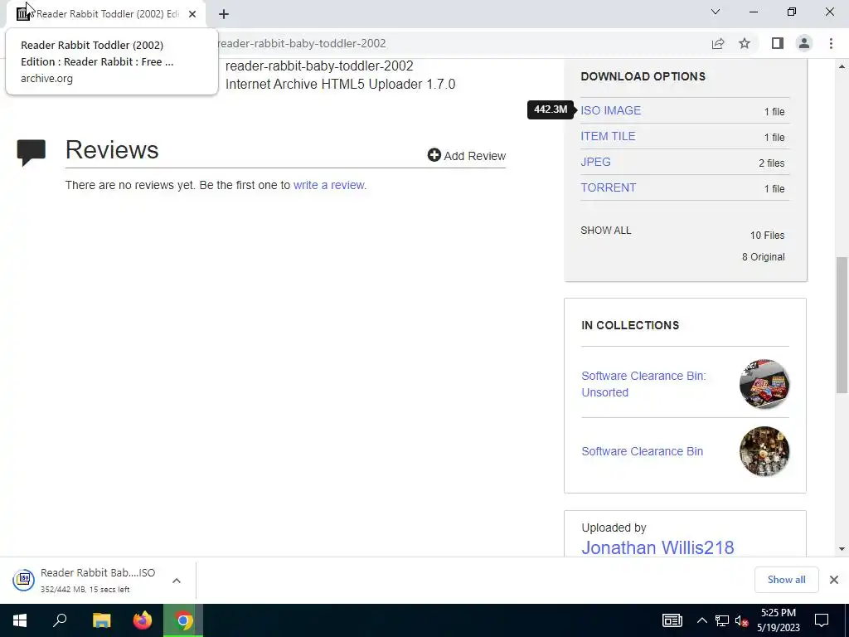This screenshot has width=849, height=637.
Task: Click Show all downloads button
Action: [x=786, y=580]
